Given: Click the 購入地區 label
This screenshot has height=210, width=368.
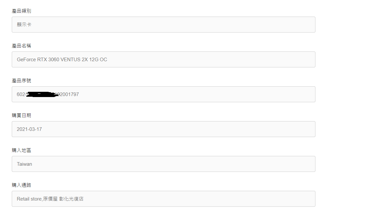Looking at the screenshot, I should [x=21, y=150].
